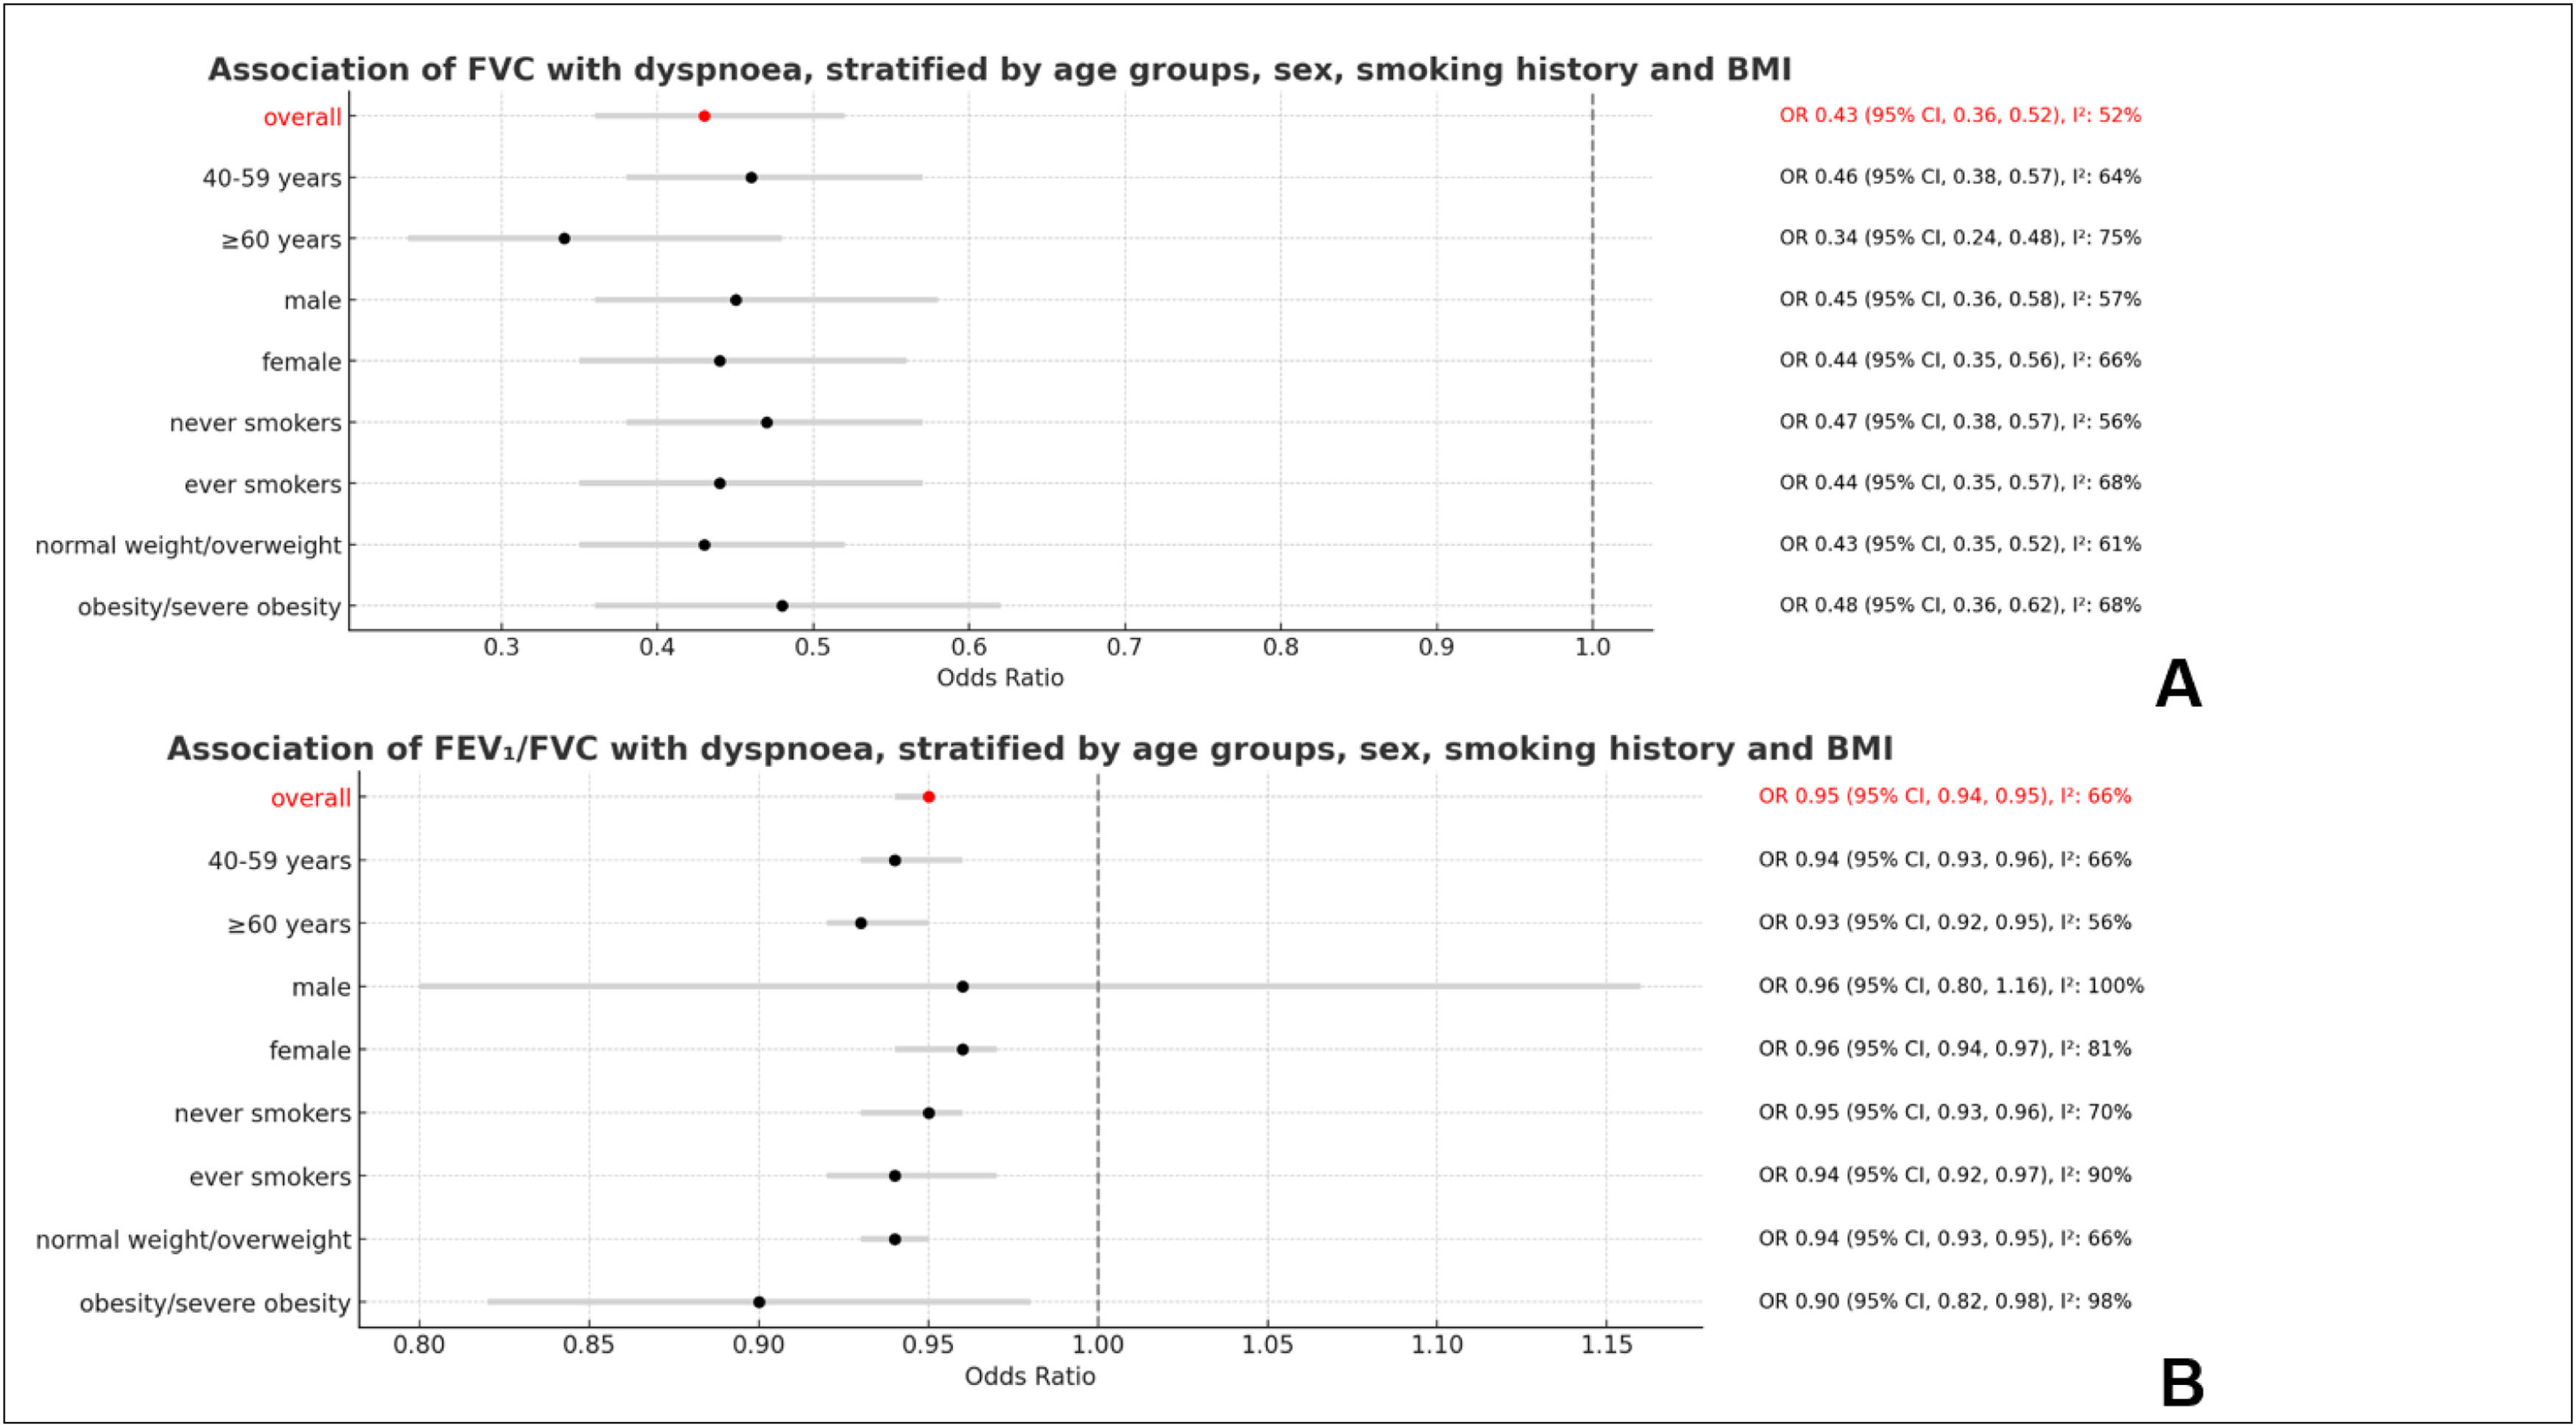
Task: Click the 1.15 tick label in panel B
Action: coord(1606,1345)
